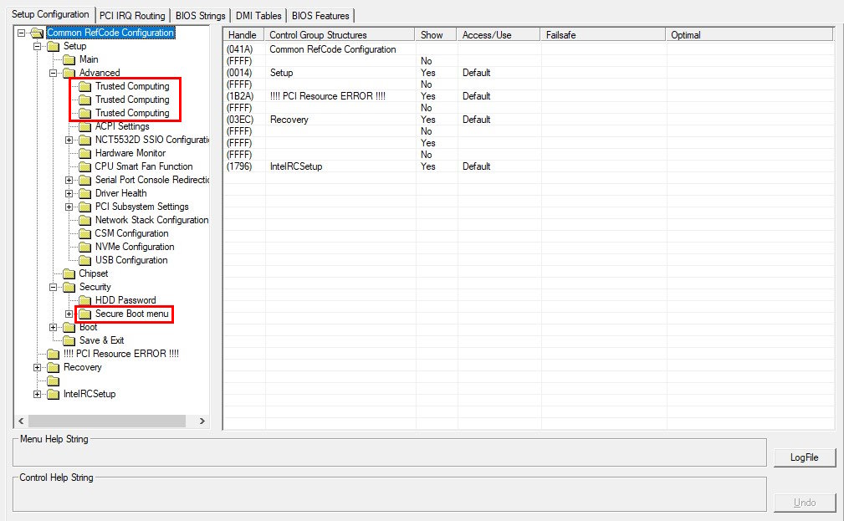Collapse the Advanced tree node

coord(54,73)
